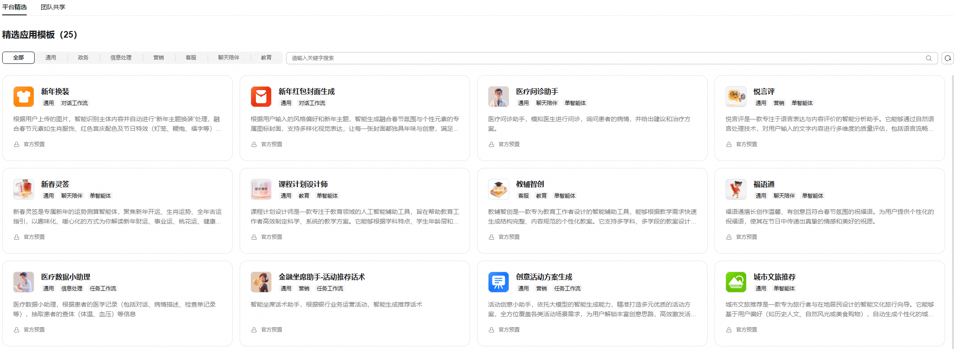The image size is (956, 349).
Task: Click the 教辅智创 graduation cap icon
Action: [499, 189]
